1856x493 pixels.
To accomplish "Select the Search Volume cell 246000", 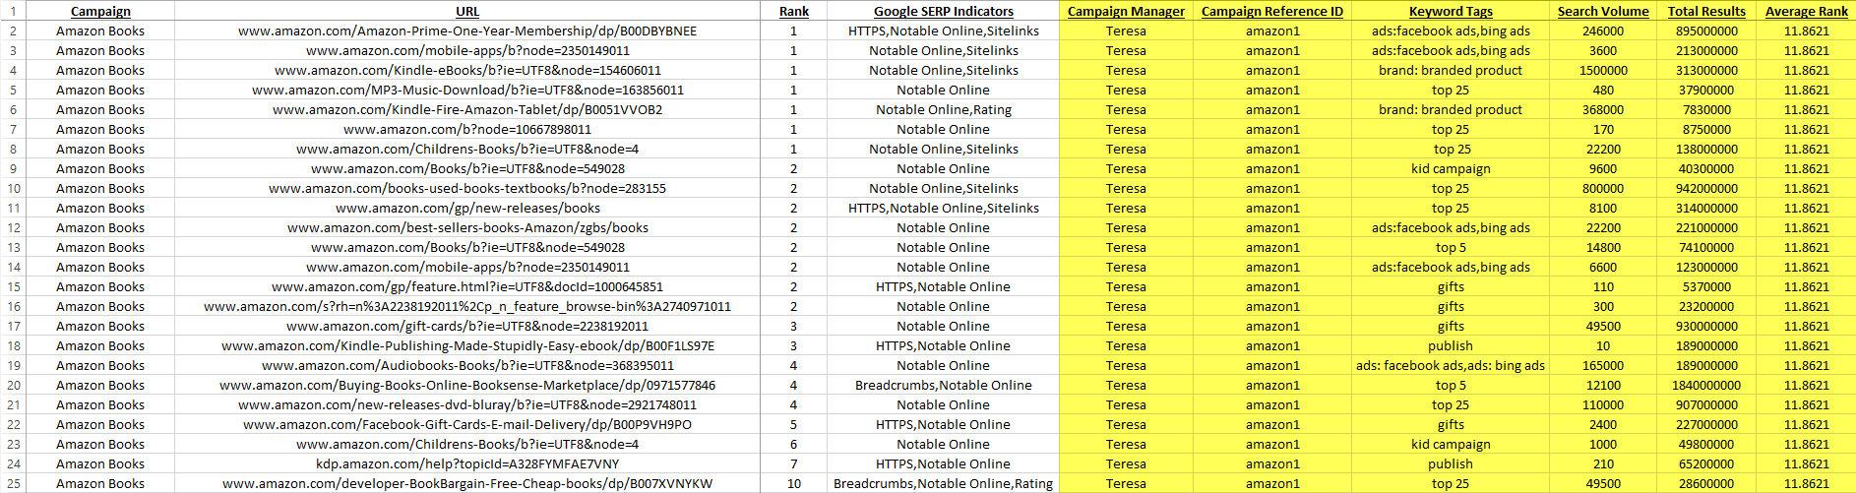I will pos(1603,31).
